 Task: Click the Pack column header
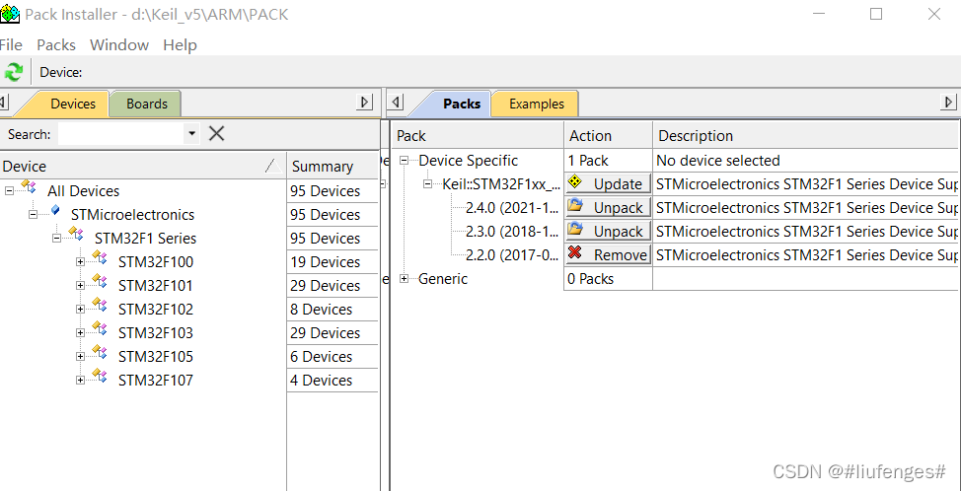479,135
